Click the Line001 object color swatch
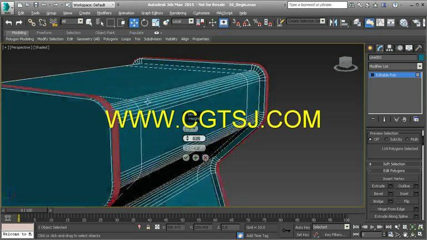 coord(421,57)
